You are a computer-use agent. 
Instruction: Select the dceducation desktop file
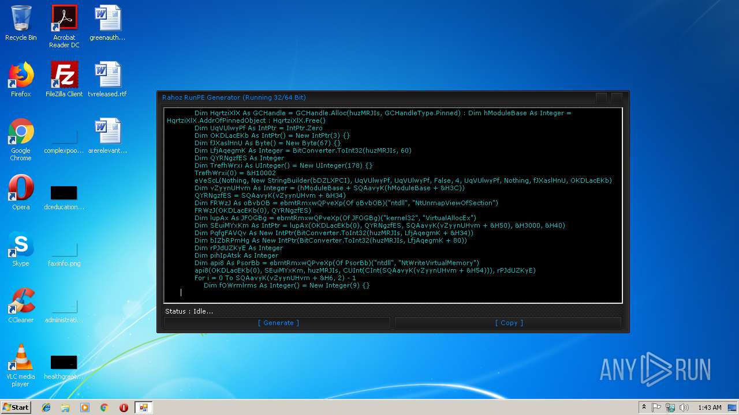pyautogui.click(x=64, y=197)
